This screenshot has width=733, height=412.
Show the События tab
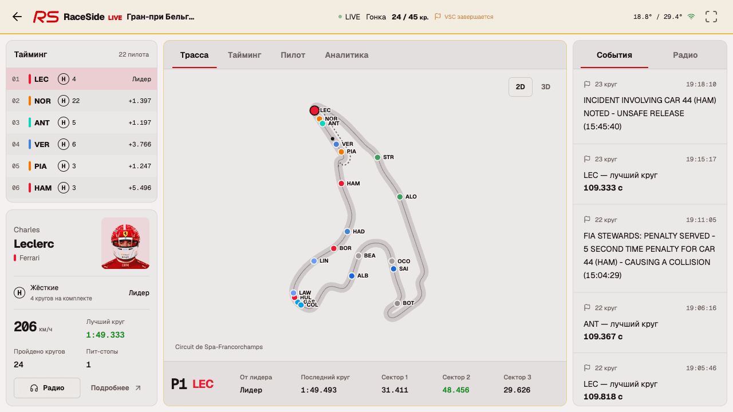click(x=614, y=55)
